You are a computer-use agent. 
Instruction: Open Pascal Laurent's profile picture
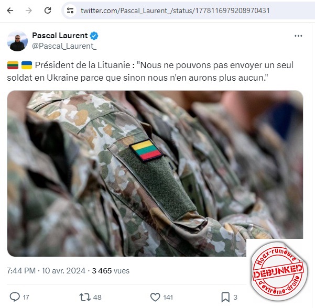click(17, 41)
